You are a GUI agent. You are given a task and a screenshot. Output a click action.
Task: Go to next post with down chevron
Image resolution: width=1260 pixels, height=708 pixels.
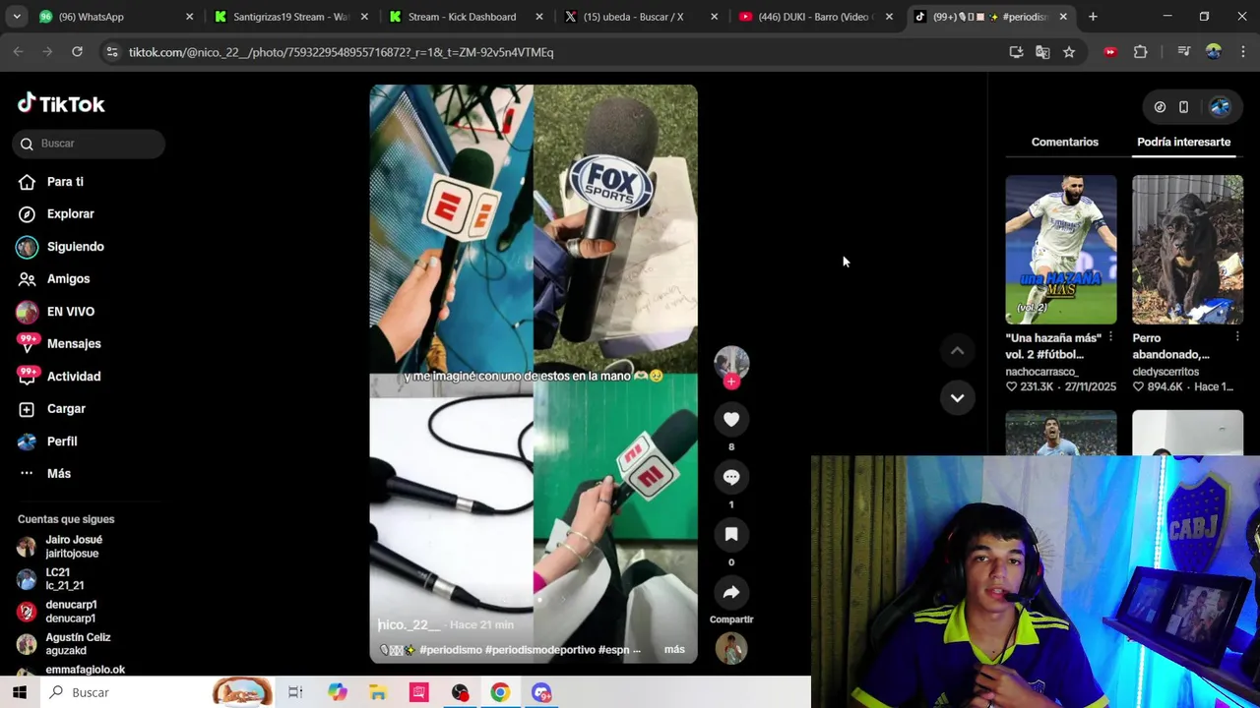pyautogui.click(x=957, y=397)
